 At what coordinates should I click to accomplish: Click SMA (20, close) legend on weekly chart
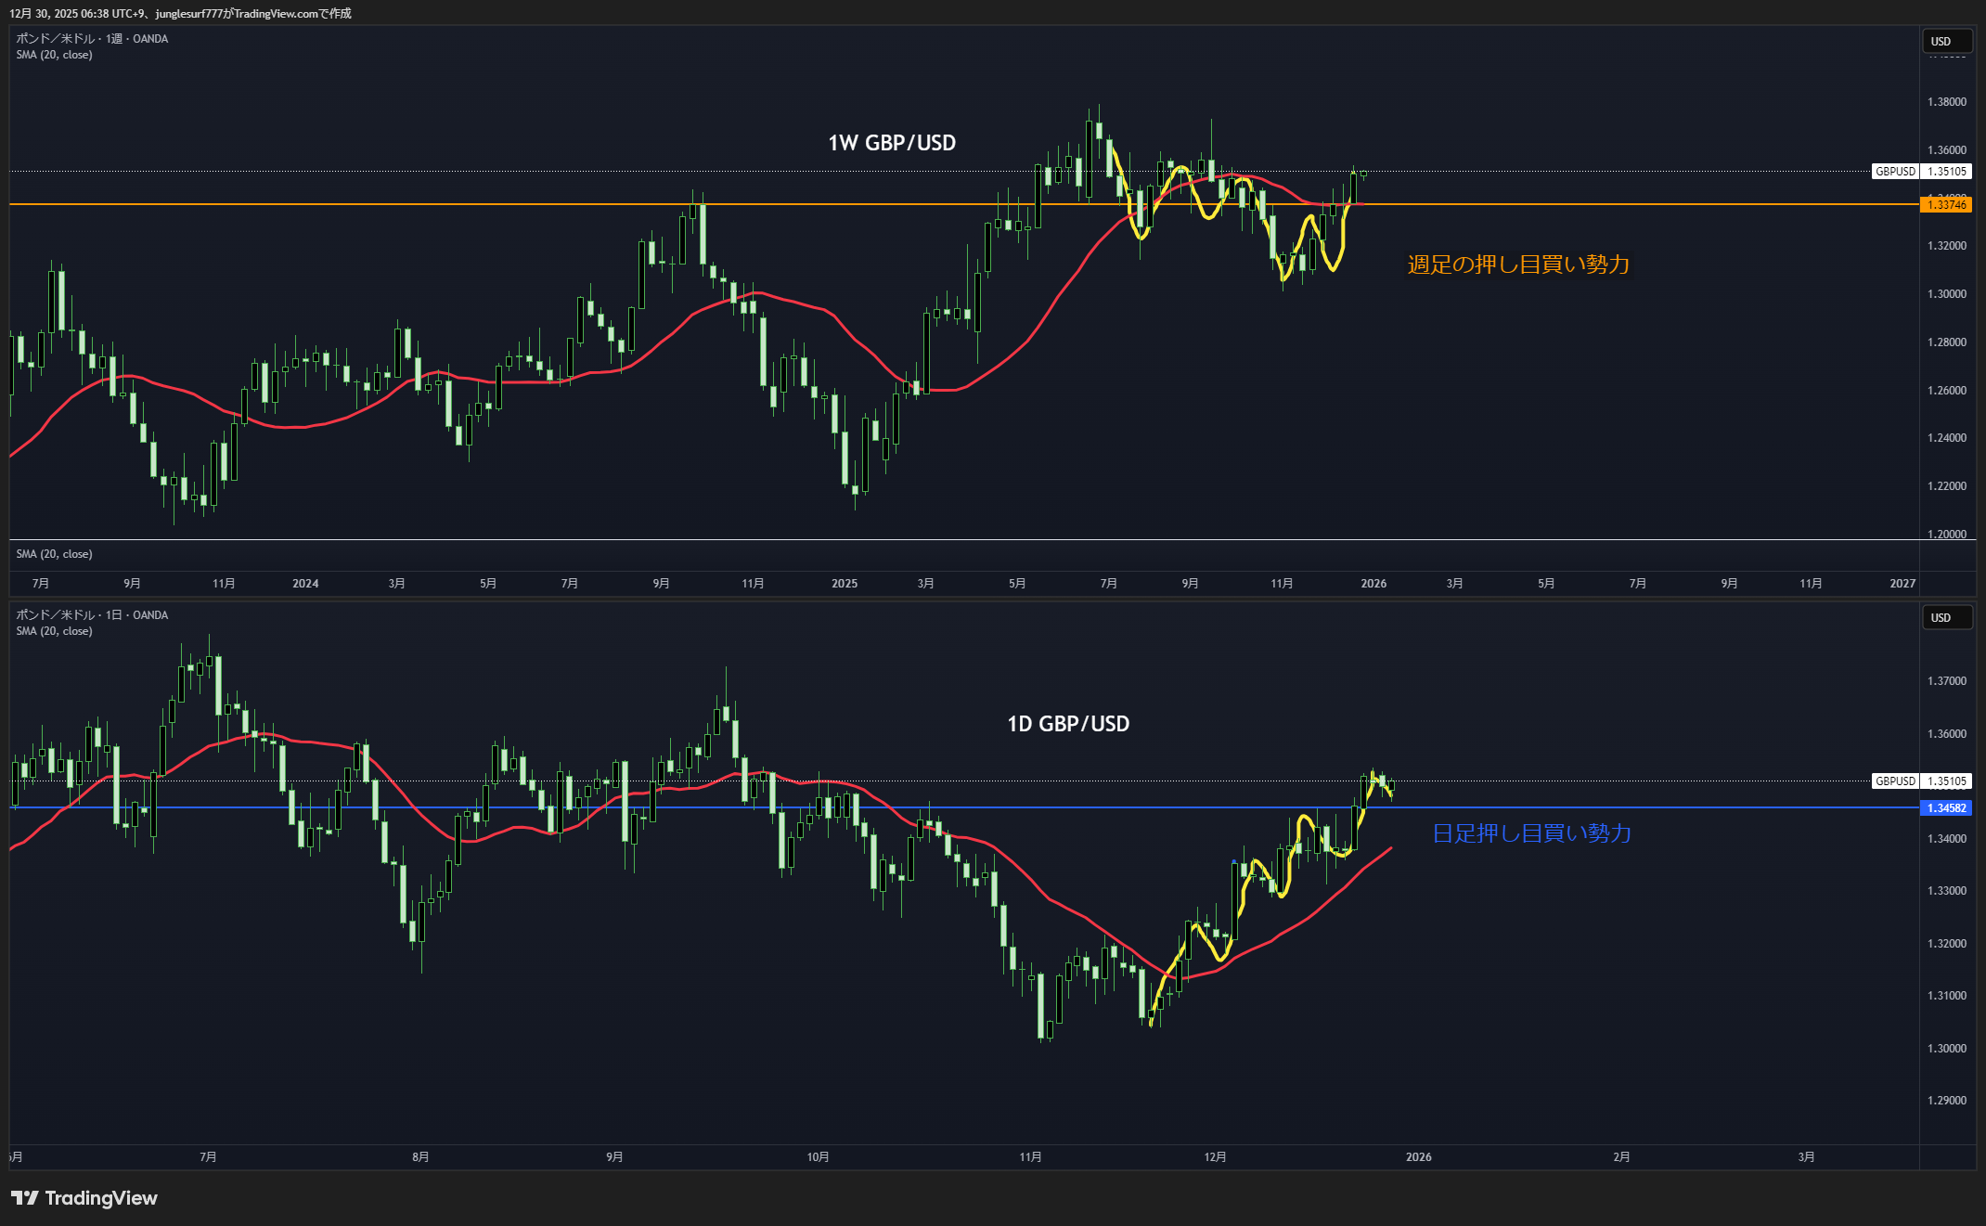click(54, 55)
